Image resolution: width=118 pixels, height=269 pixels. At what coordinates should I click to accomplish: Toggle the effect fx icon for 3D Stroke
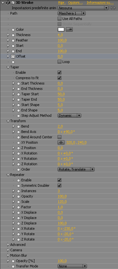(8, 3)
